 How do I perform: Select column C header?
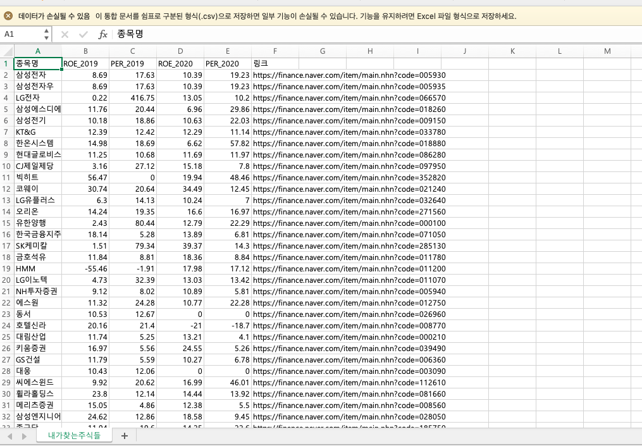(133, 51)
